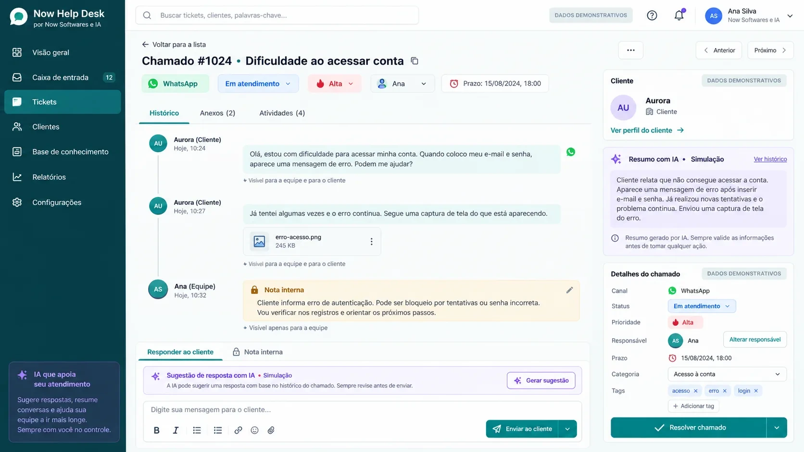The width and height of the screenshot is (804, 452).
Task: Click the erro-acesso.png image file icon
Action: coord(259,241)
